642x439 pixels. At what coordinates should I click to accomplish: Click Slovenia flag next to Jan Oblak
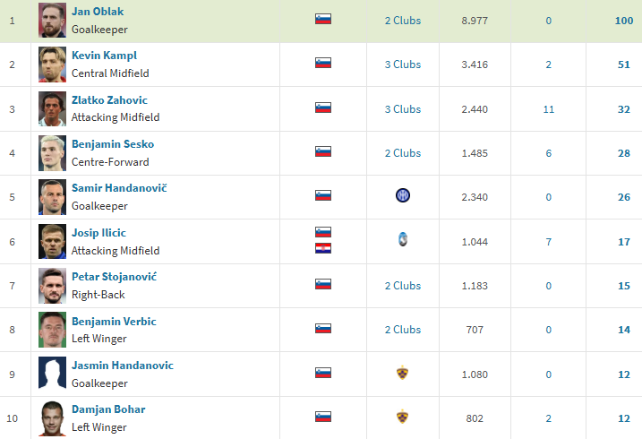tap(323, 19)
